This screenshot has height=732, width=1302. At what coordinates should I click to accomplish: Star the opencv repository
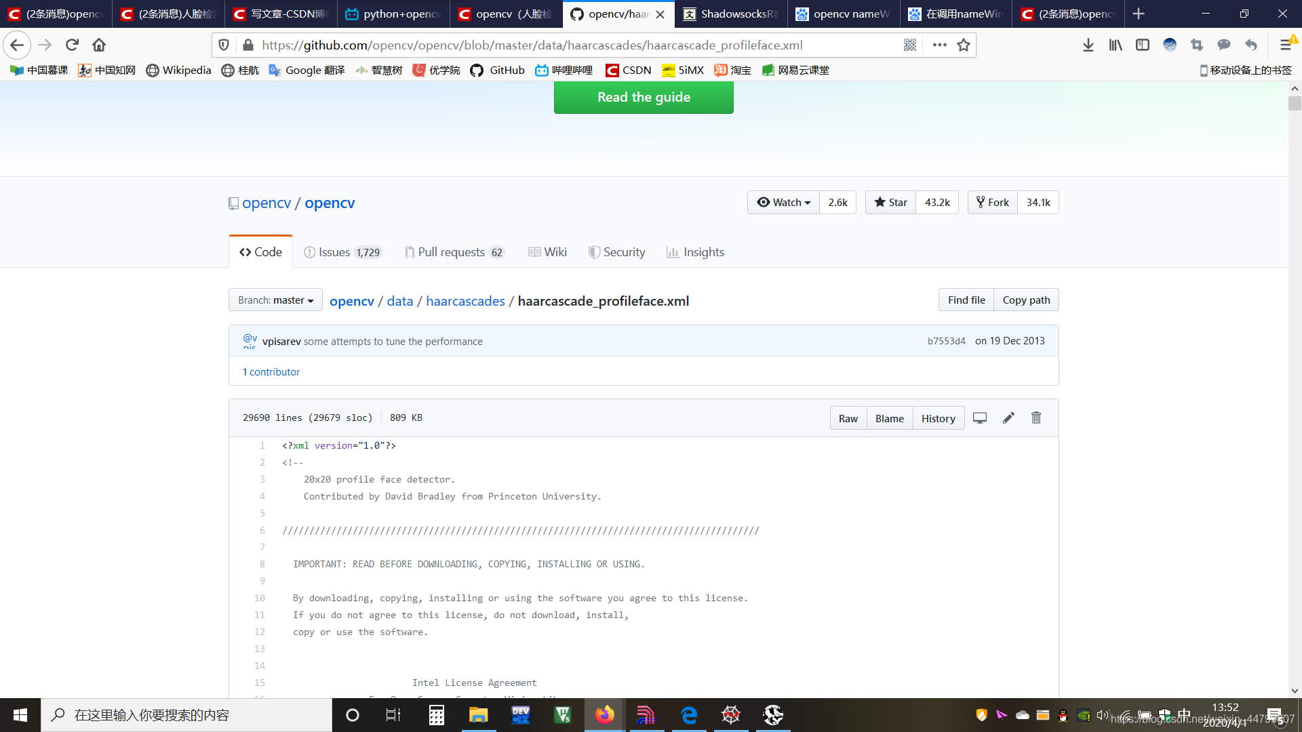pyautogui.click(x=890, y=203)
